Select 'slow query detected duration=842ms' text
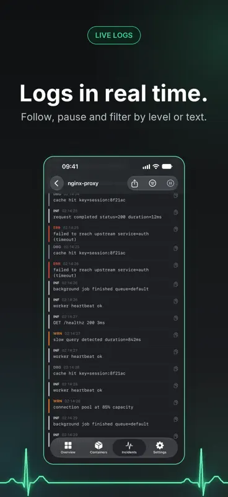Viewport: 228px width, 497px height. [x=97, y=340]
